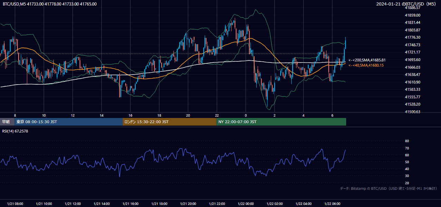Click the 41693.60 price axis label
Viewport: 441px width, 207px height.
[412, 60]
